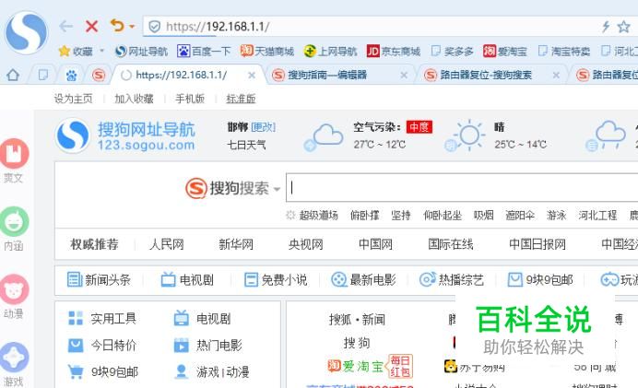Click the 搜狗网址导航 logo
Screen dimensions: 638x388
coord(125,135)
